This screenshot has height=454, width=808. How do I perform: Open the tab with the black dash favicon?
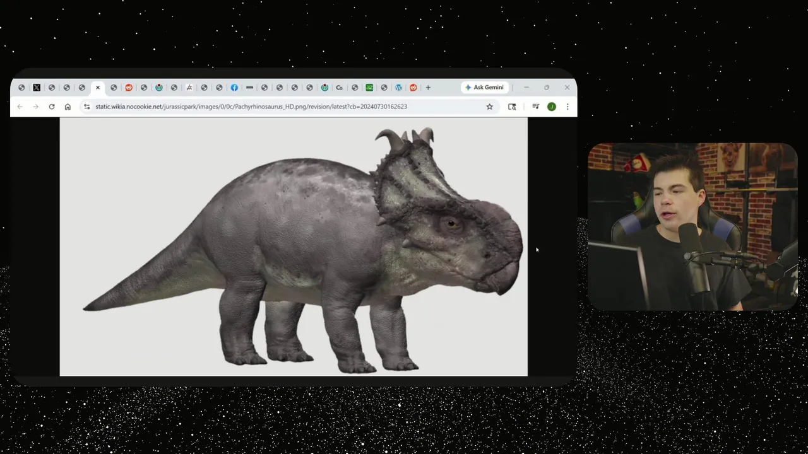click(249, 88)
